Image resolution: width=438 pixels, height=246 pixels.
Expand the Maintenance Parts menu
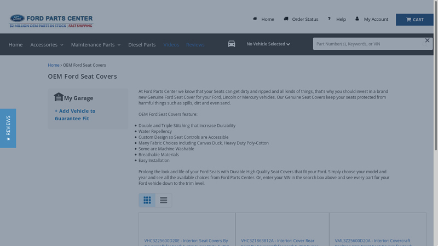pos(95,45)
